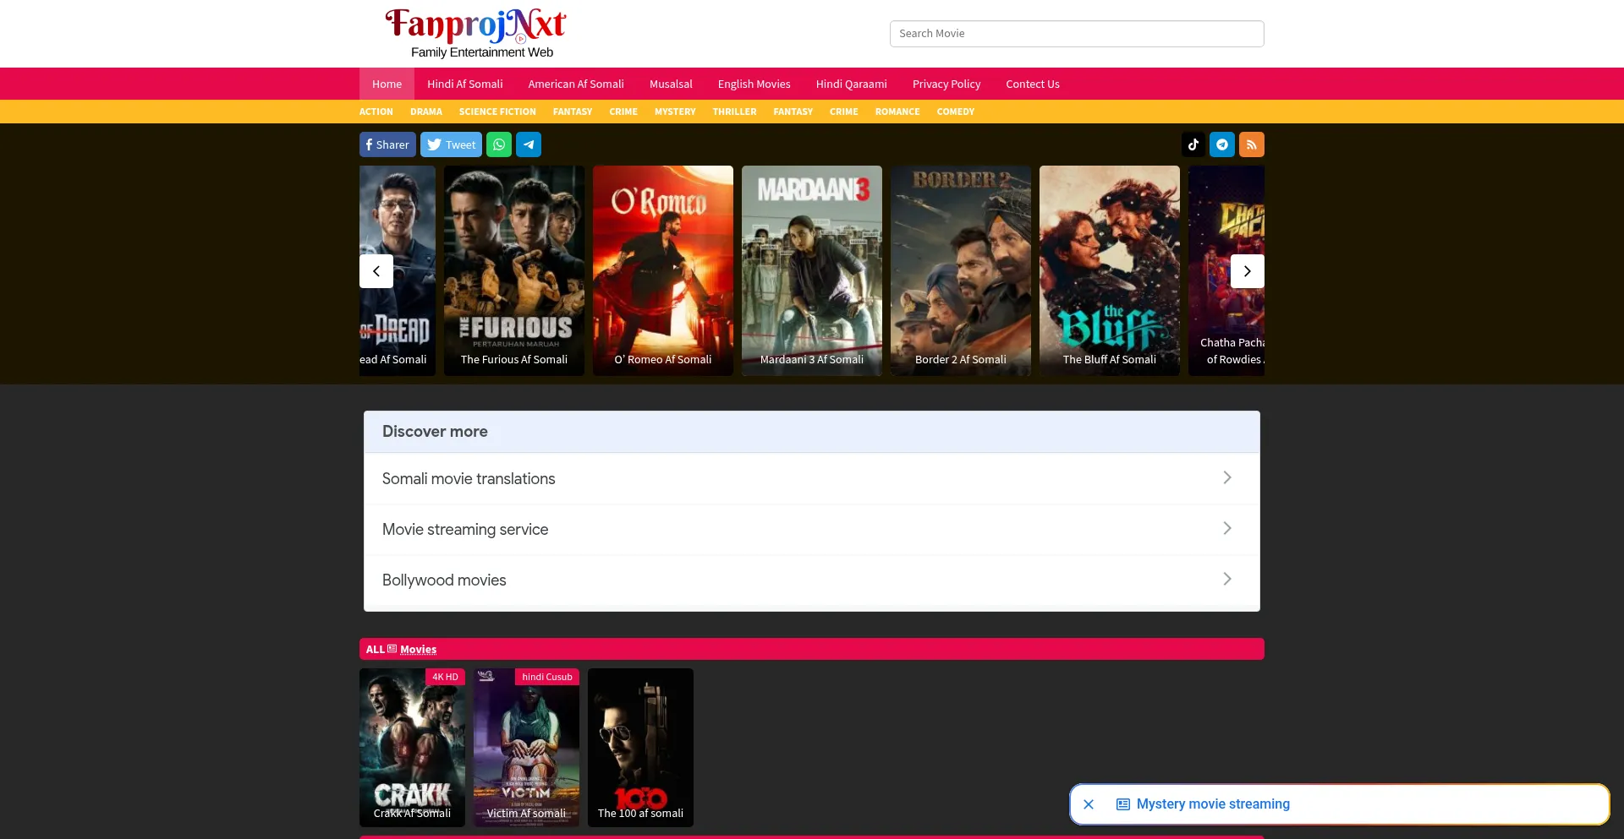Share via the blue Telegram paper-plane icon
The image size is (1624, 839).
[x=529, y=144]
